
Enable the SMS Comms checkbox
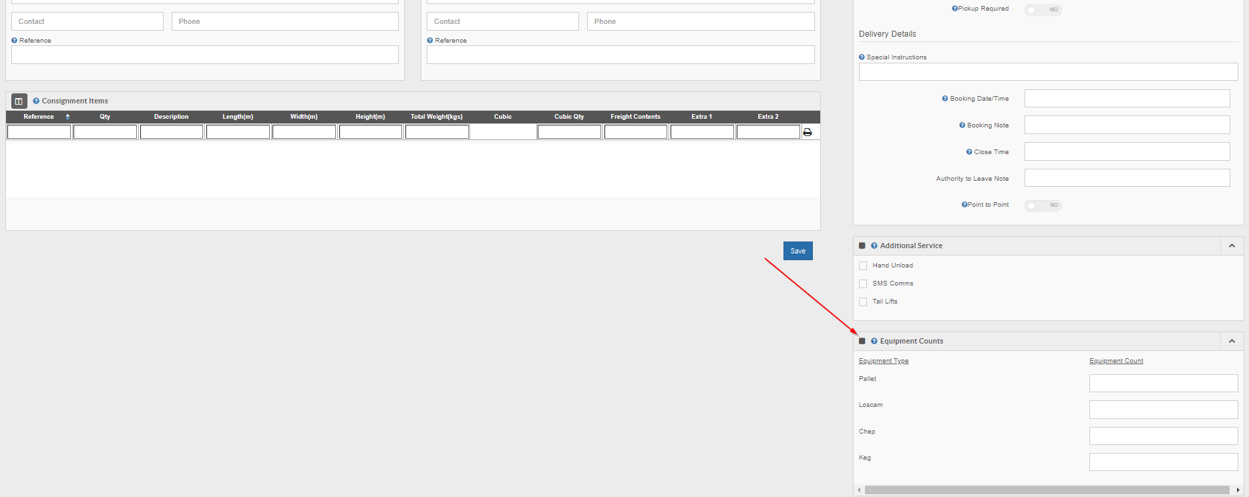pyautogui.click(x=863, y=284)
